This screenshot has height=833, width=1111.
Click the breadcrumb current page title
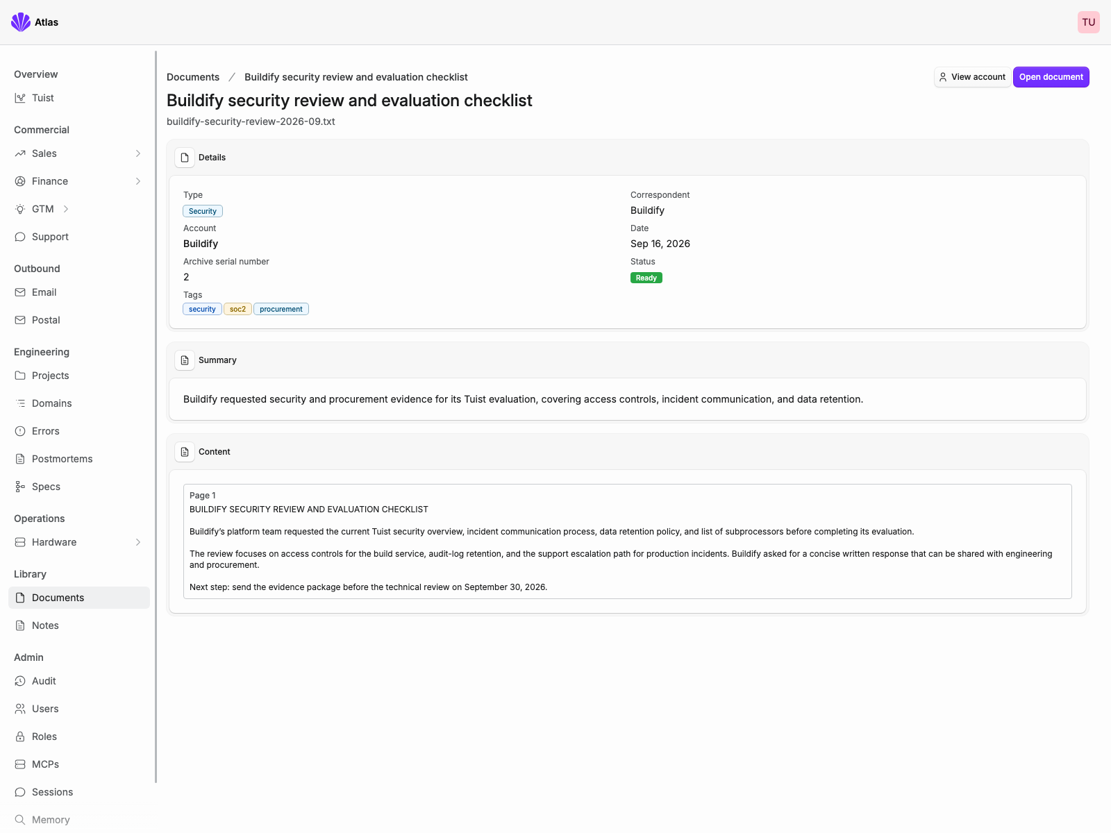coord(356,77)
